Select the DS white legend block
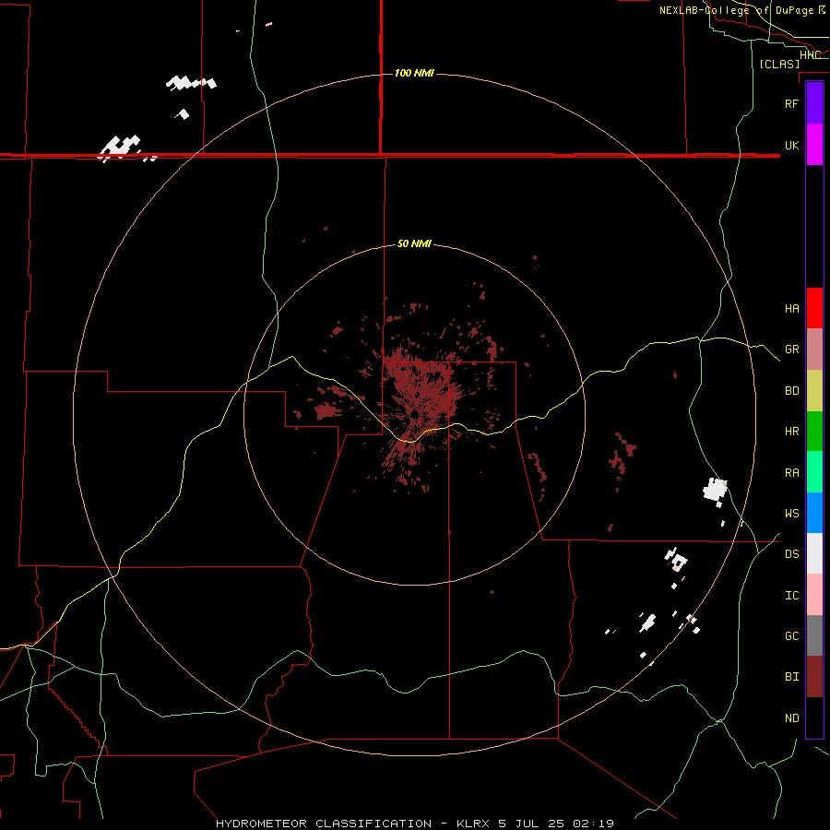Image resolution: width=830 pixels, height=830 pixels. click(x=814, y=553)
